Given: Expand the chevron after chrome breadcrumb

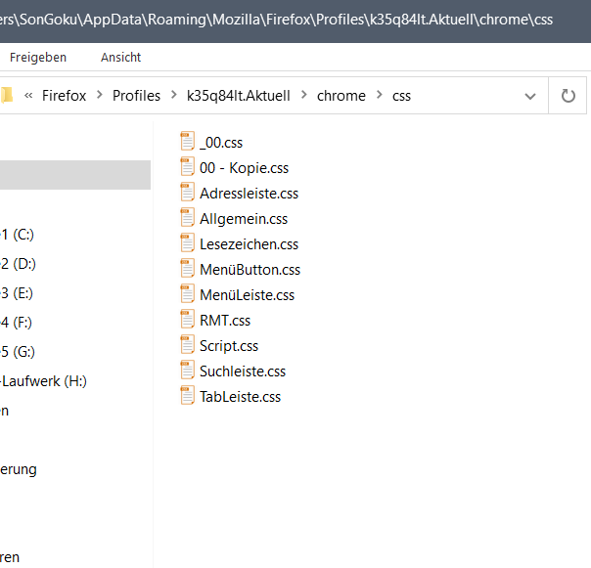Looking at the screenshot, I should 379,96.
